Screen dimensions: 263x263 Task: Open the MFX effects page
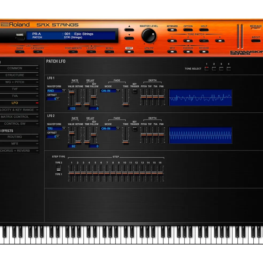pyautogui.click(x=19, y=144)
